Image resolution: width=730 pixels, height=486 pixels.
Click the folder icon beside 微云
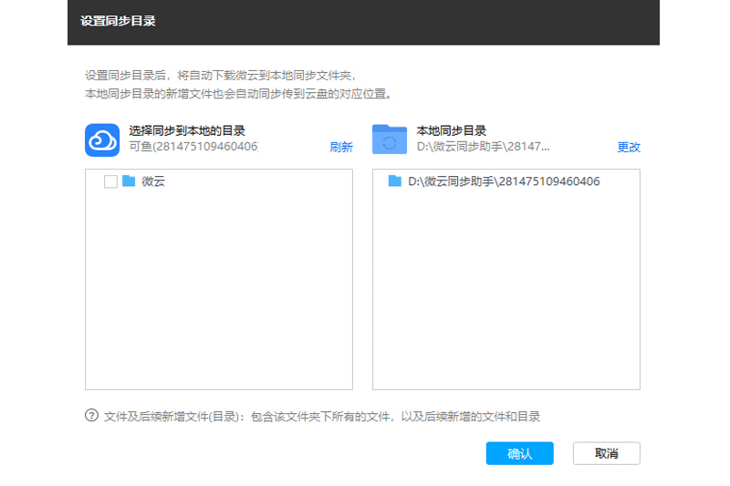[129, 181]
